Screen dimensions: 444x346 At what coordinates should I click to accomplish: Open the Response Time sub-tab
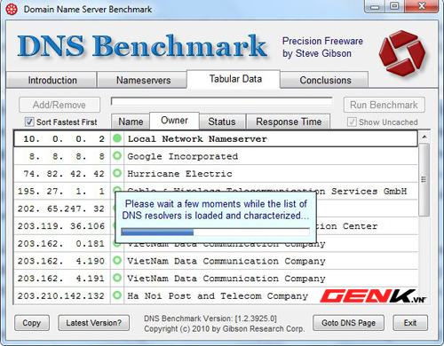pyautogui.click(x=289, y=122)
